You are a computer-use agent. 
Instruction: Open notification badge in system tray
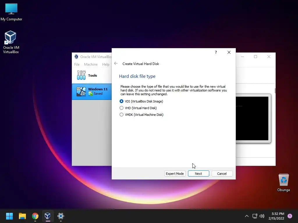tap(290, 216)
